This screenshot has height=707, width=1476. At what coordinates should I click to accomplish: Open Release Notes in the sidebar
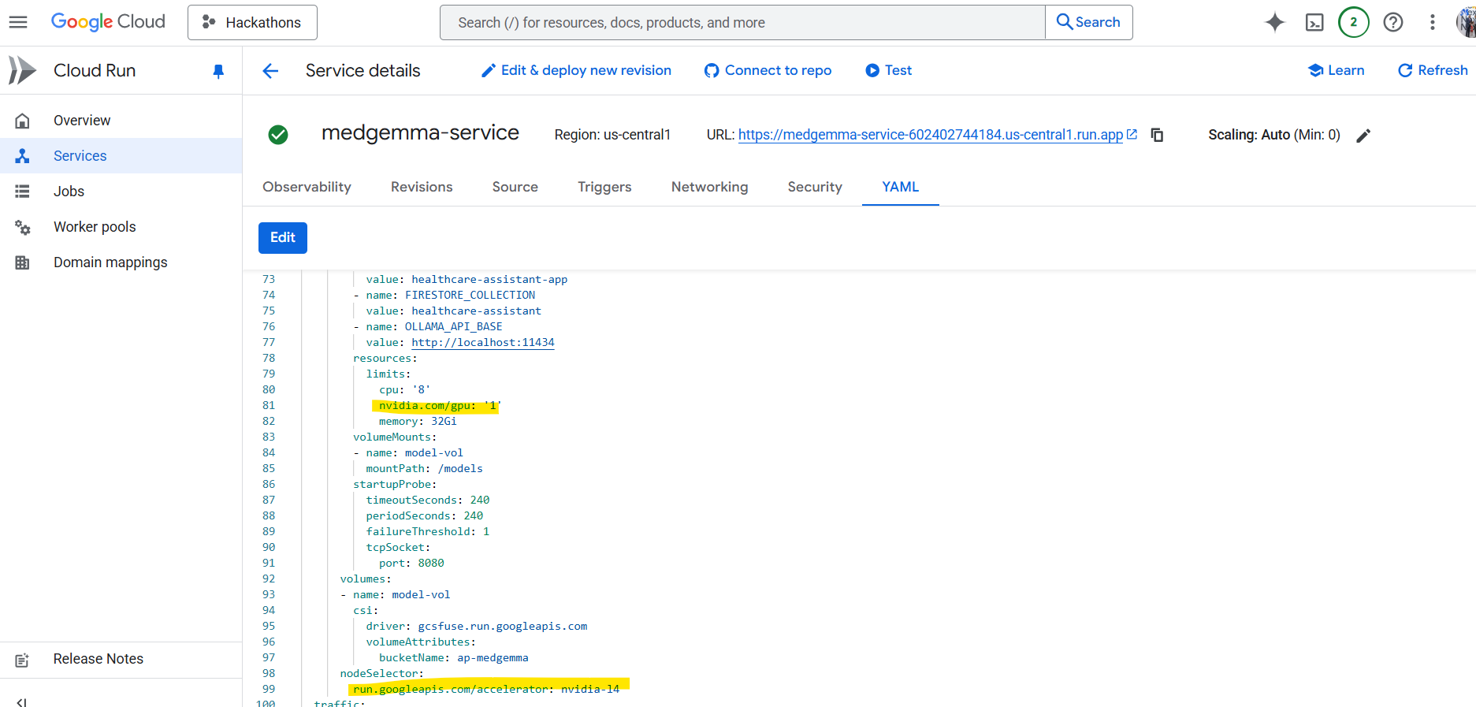(121, 659)
